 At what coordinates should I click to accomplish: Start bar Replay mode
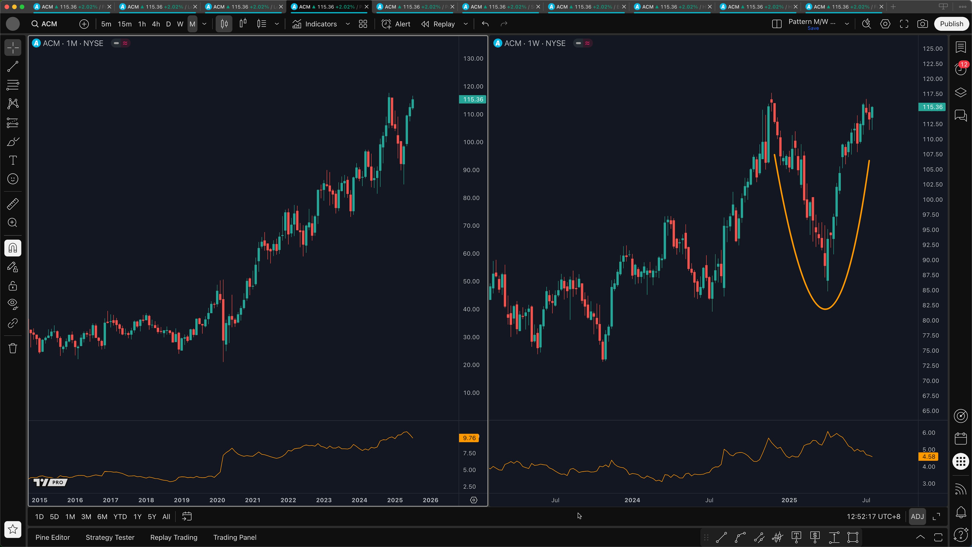[438, 24]
